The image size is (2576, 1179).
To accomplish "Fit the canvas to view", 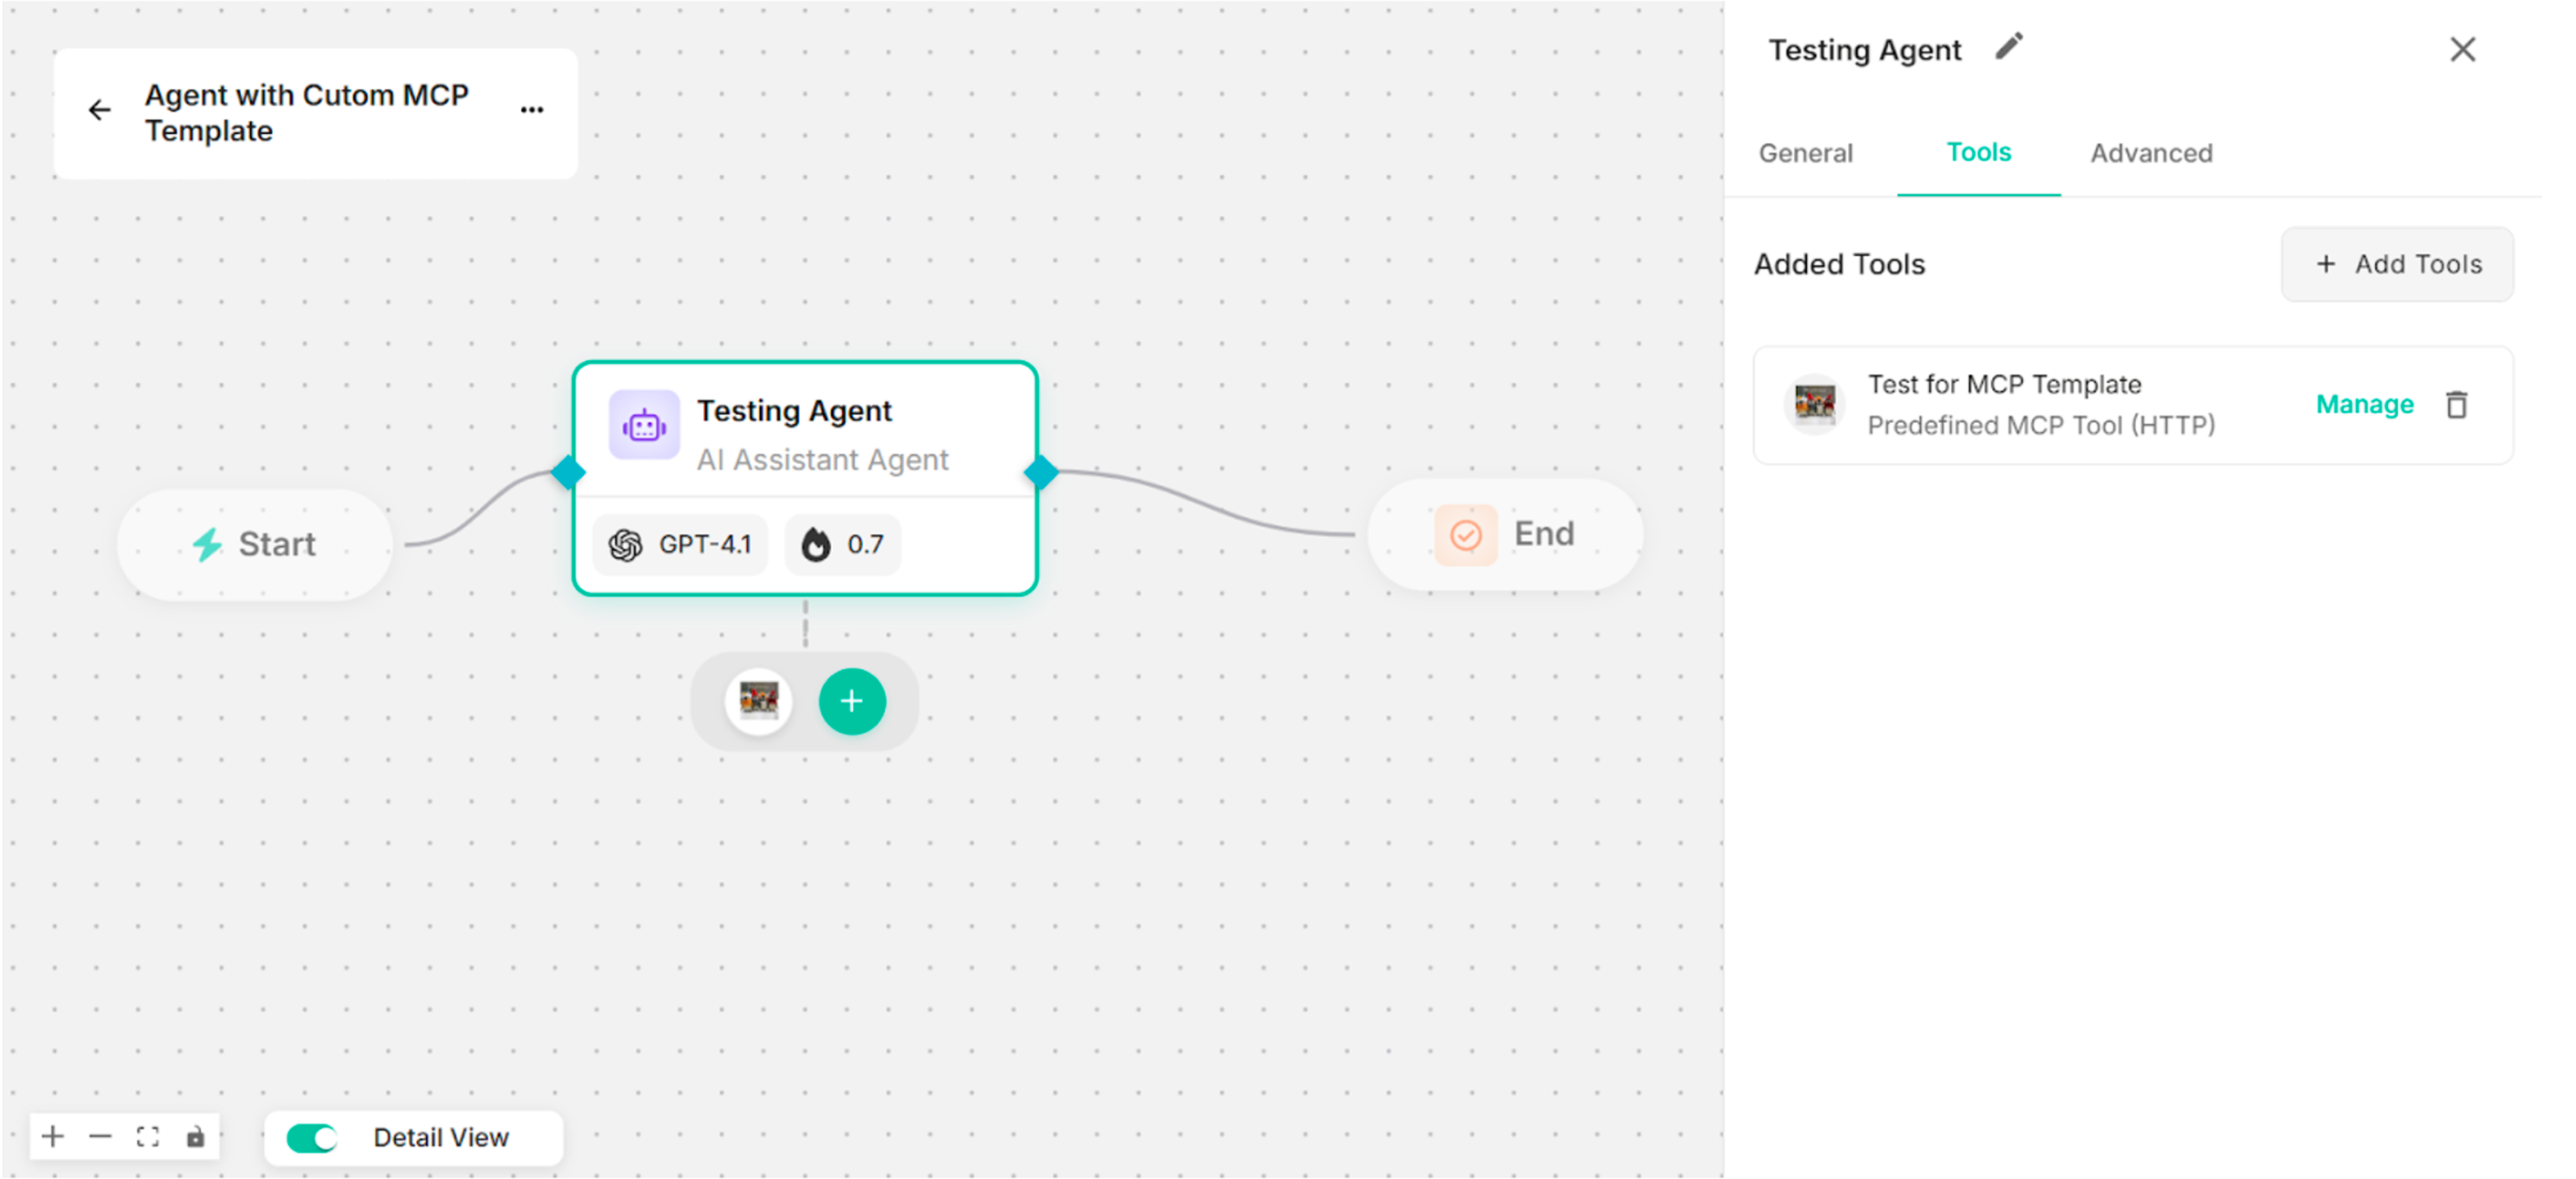I will (148, 1136).
